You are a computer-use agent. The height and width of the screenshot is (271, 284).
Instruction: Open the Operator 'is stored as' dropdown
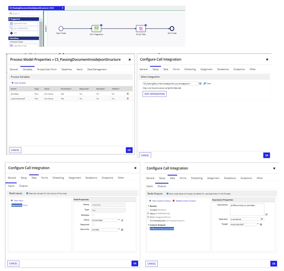[x=247, y=219]
